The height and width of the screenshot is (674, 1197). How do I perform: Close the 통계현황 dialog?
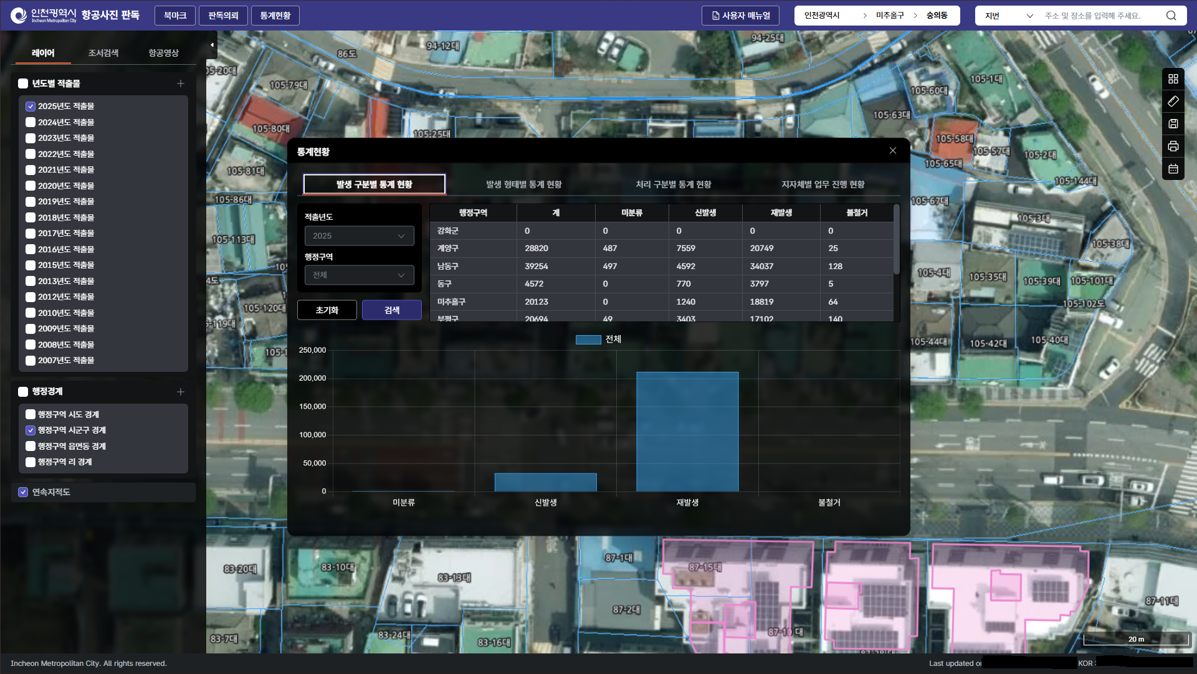pos(892,151)
